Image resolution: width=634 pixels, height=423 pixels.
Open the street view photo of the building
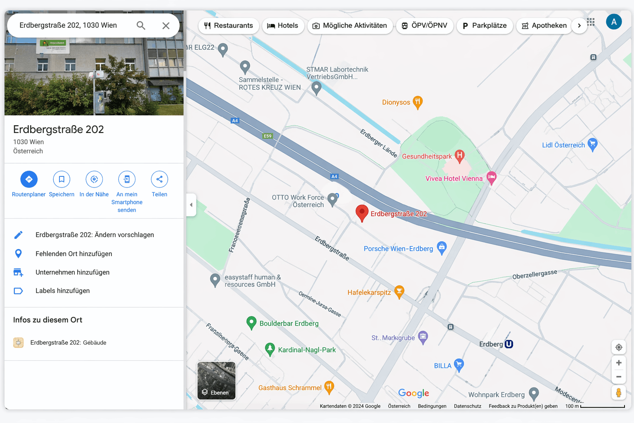pos(94,76)
